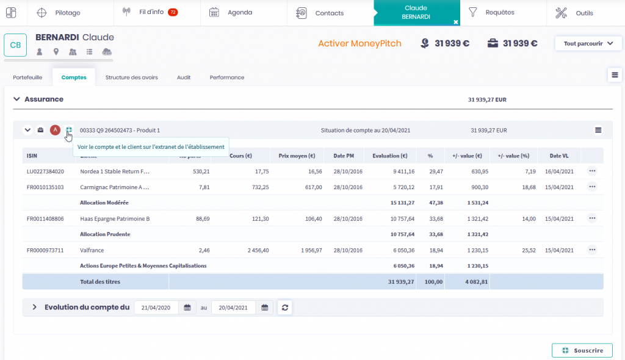
Task: Collapse the Assurance section
Action: (18, 99)
